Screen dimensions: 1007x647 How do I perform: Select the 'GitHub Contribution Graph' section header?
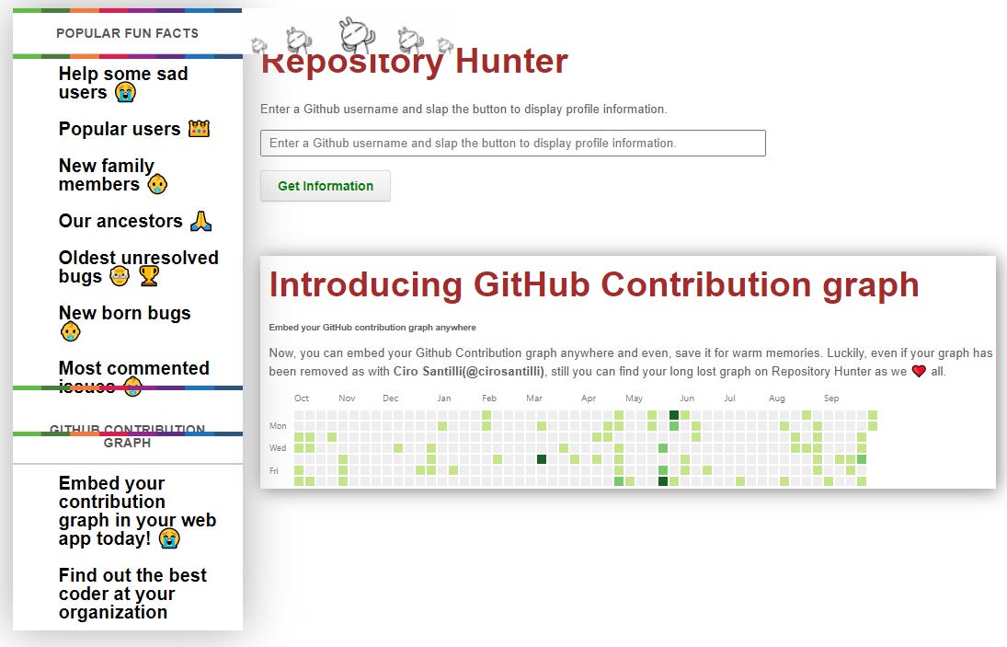click(x=127, y=436)
